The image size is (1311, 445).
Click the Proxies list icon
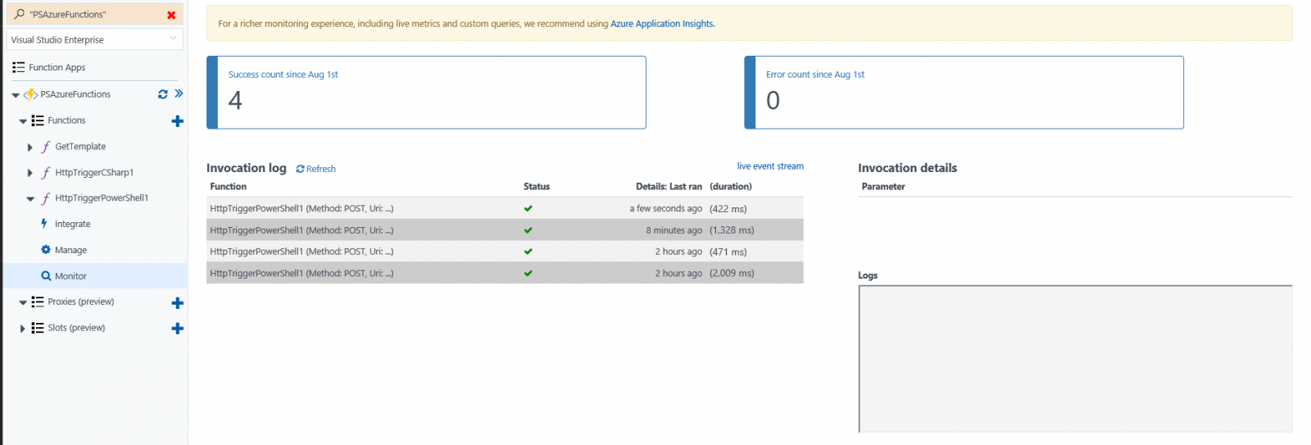point(38,302)
